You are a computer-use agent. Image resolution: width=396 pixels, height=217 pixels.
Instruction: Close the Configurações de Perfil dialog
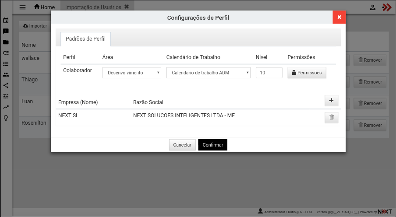(339, 17)
